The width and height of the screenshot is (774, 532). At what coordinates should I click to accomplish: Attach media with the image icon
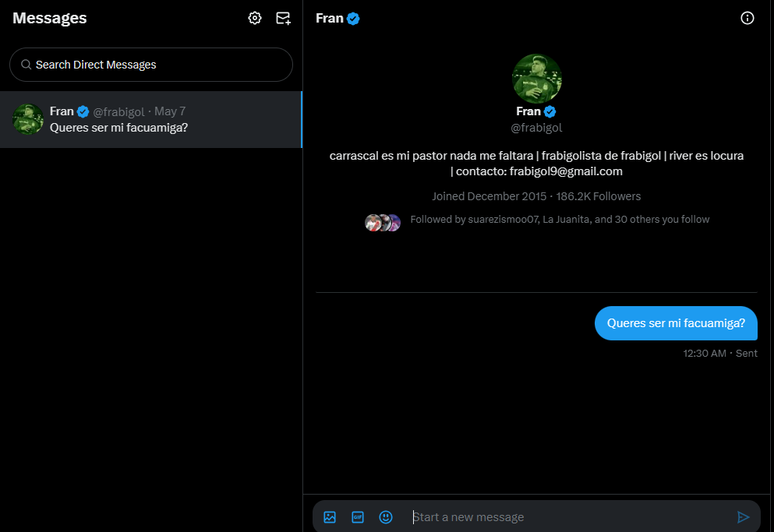click(329, 516)
